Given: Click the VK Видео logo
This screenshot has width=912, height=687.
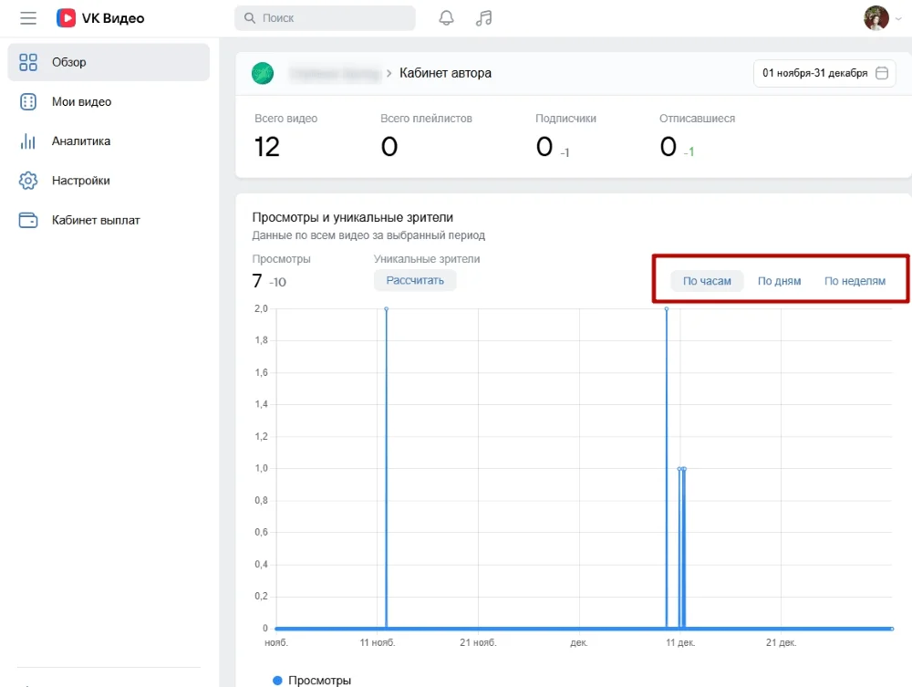Looking at the screenshot, I should point(100,18).
